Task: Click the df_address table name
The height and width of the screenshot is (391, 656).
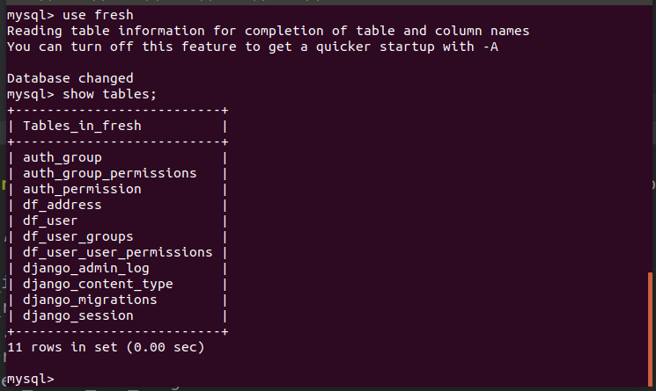Action: [x=63, y=205]
